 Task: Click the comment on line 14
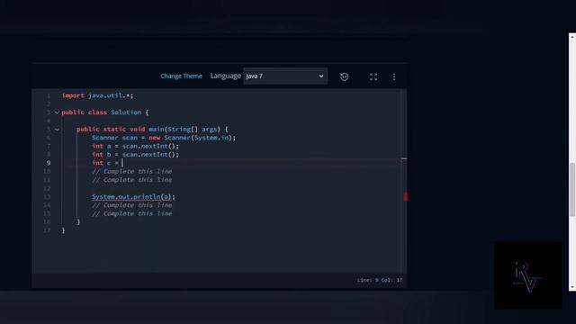[x=132, y=205]
